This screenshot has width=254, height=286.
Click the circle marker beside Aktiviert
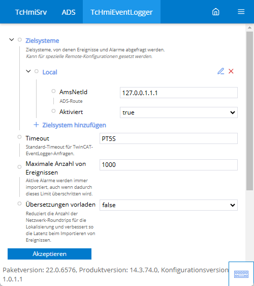coord(53,111)
